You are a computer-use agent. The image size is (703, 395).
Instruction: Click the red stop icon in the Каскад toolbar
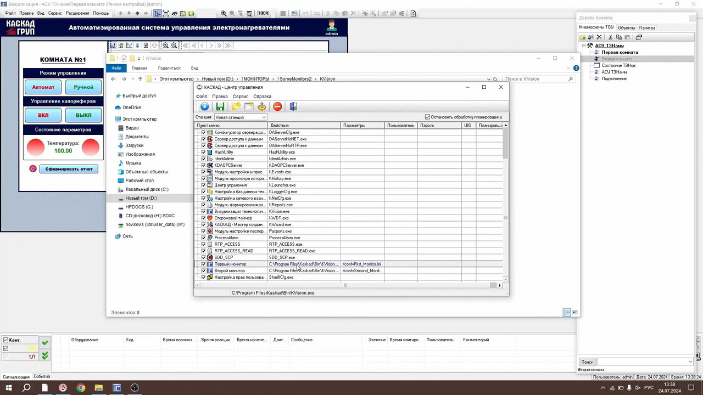coord(277,106)
